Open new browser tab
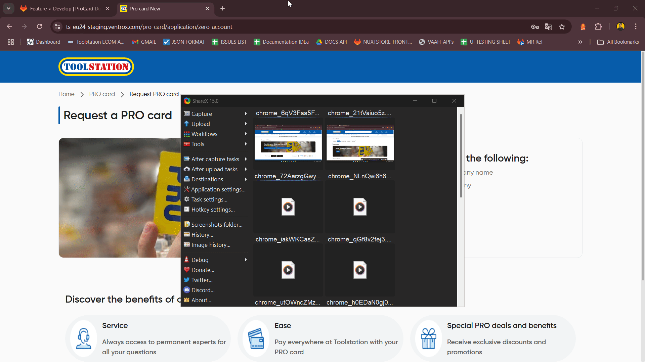 click(222, 8)
